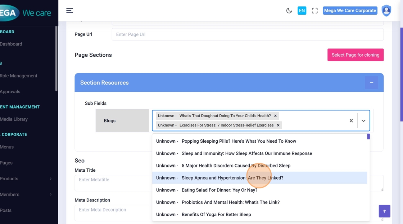Remove the Exercises For Stress tag

pos(278,125)
